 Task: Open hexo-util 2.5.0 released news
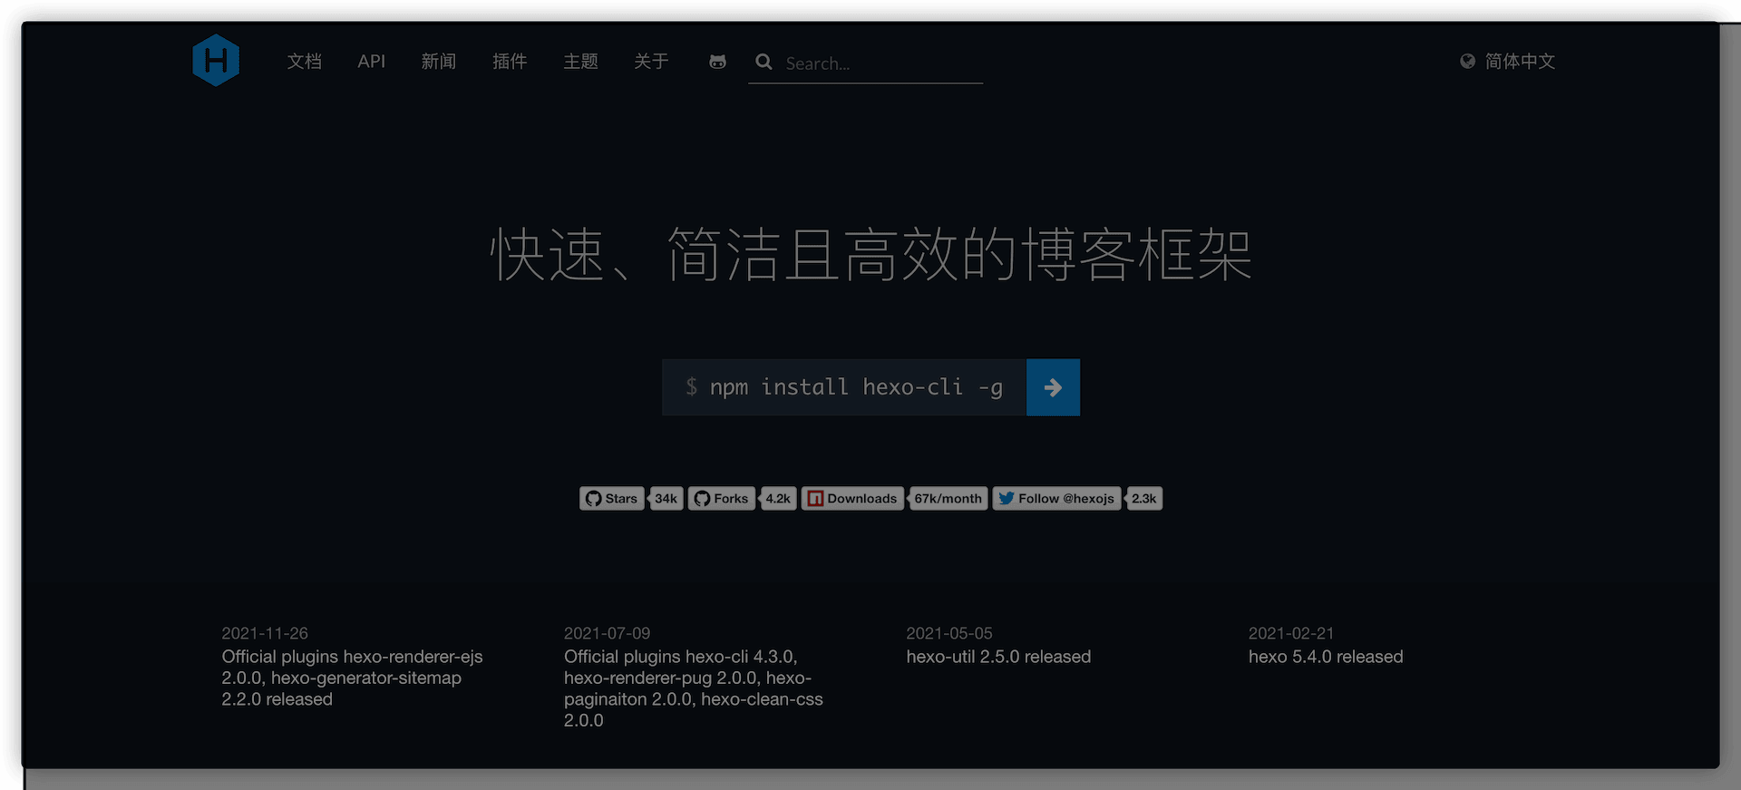(x=998, y=657)
